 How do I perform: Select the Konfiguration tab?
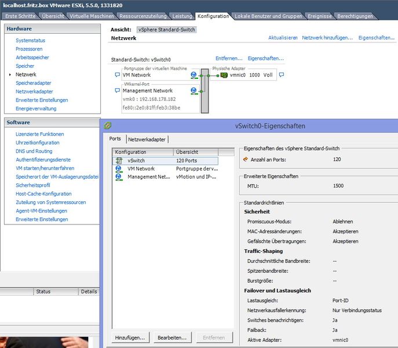pyautogui.click(x=213, y=16)
